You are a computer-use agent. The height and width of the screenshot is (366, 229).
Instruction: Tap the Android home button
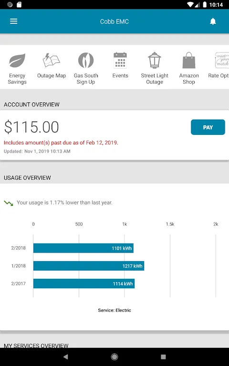tap(114, 356)
